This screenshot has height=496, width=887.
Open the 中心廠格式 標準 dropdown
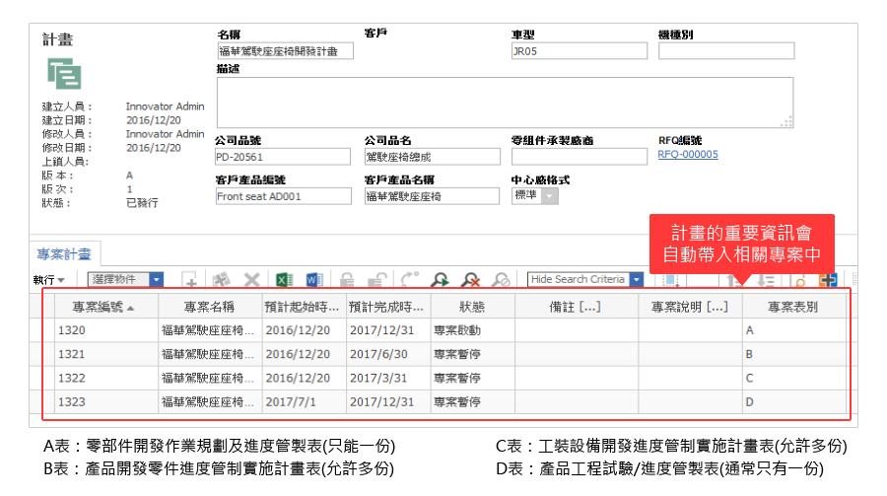point(549,196)
